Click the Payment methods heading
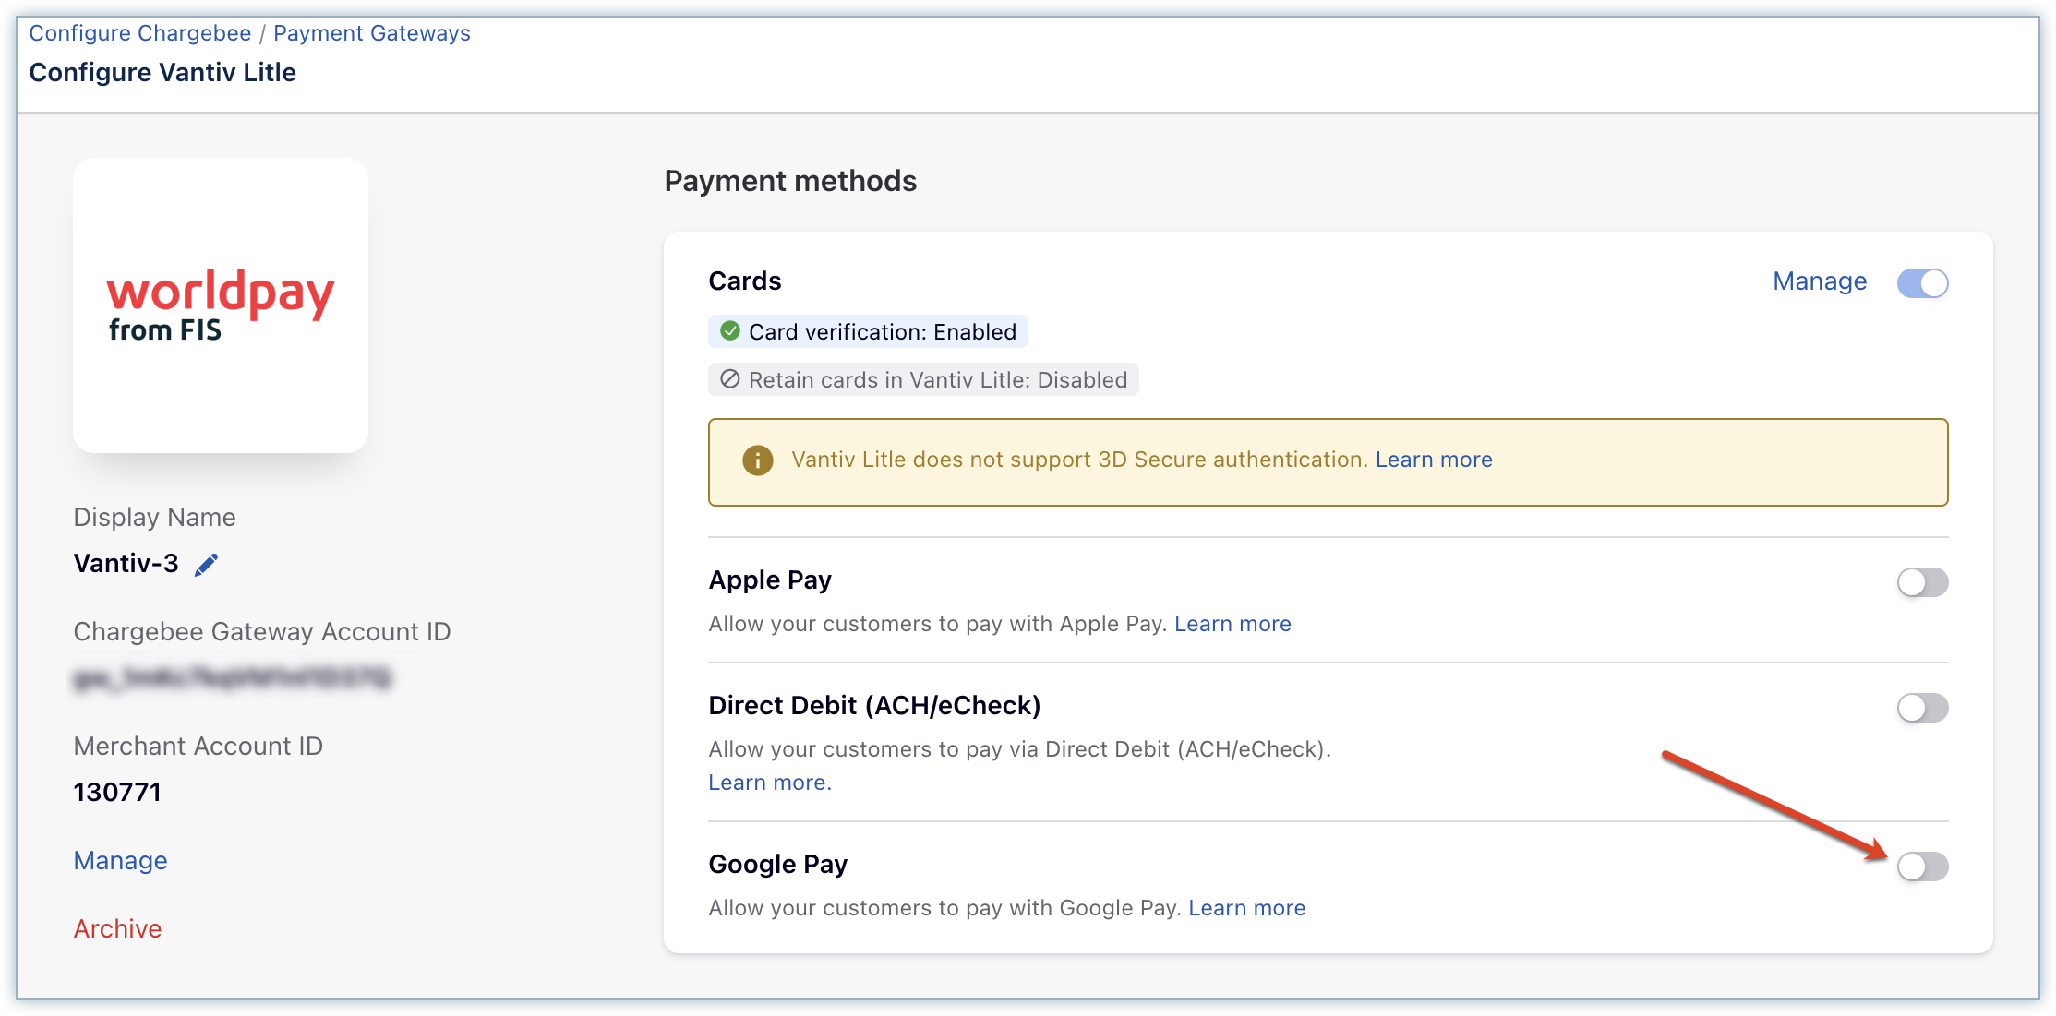 (790, 181)
